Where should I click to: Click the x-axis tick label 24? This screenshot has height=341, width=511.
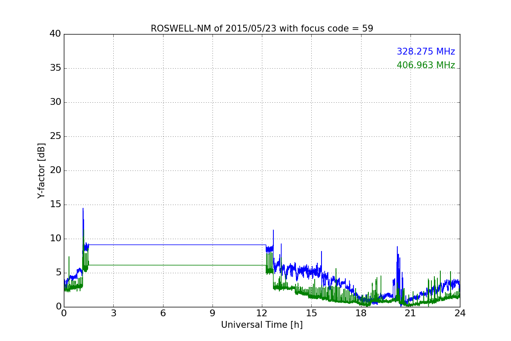pyautogui.click(x=460, y=313)
